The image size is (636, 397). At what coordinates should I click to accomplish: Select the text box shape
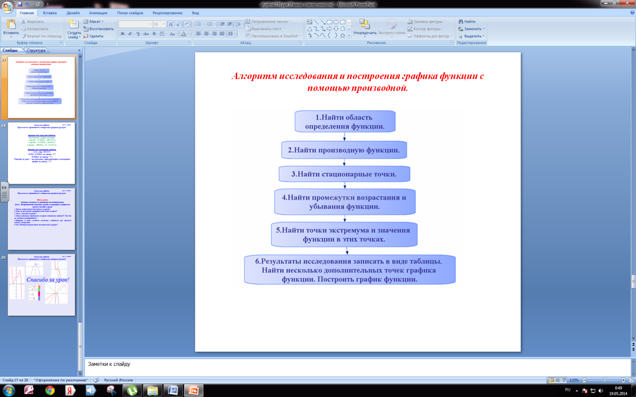coord(309,22)
